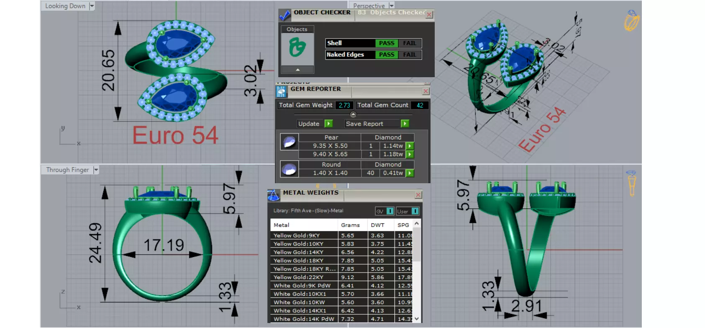The image size is (705, 328).
Task: Select the Yellow Gold:22KY row
Action: coord(341,277)
